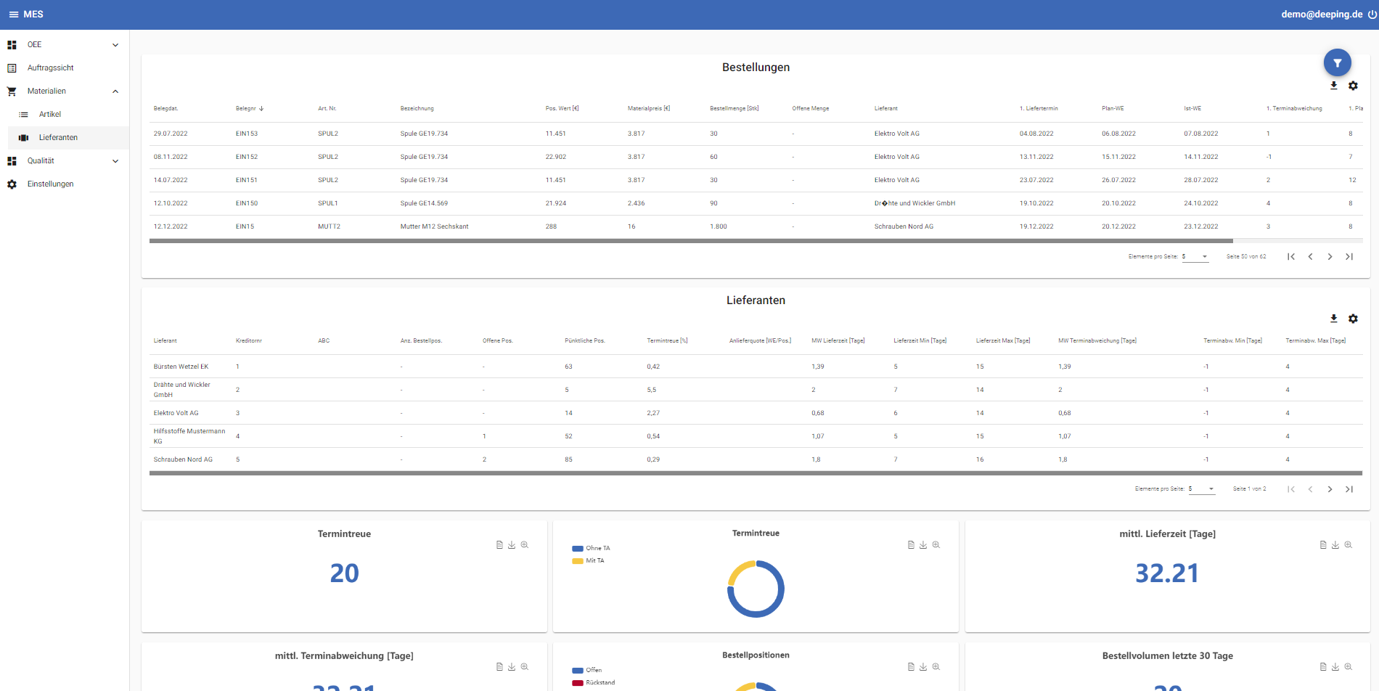Open the filter panel via blue filter icon
The height and width of the screenshot is (691, 1379).
1338,62
